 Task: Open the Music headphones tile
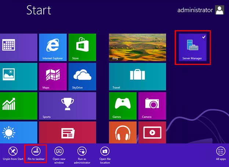(x=123, y=132)
